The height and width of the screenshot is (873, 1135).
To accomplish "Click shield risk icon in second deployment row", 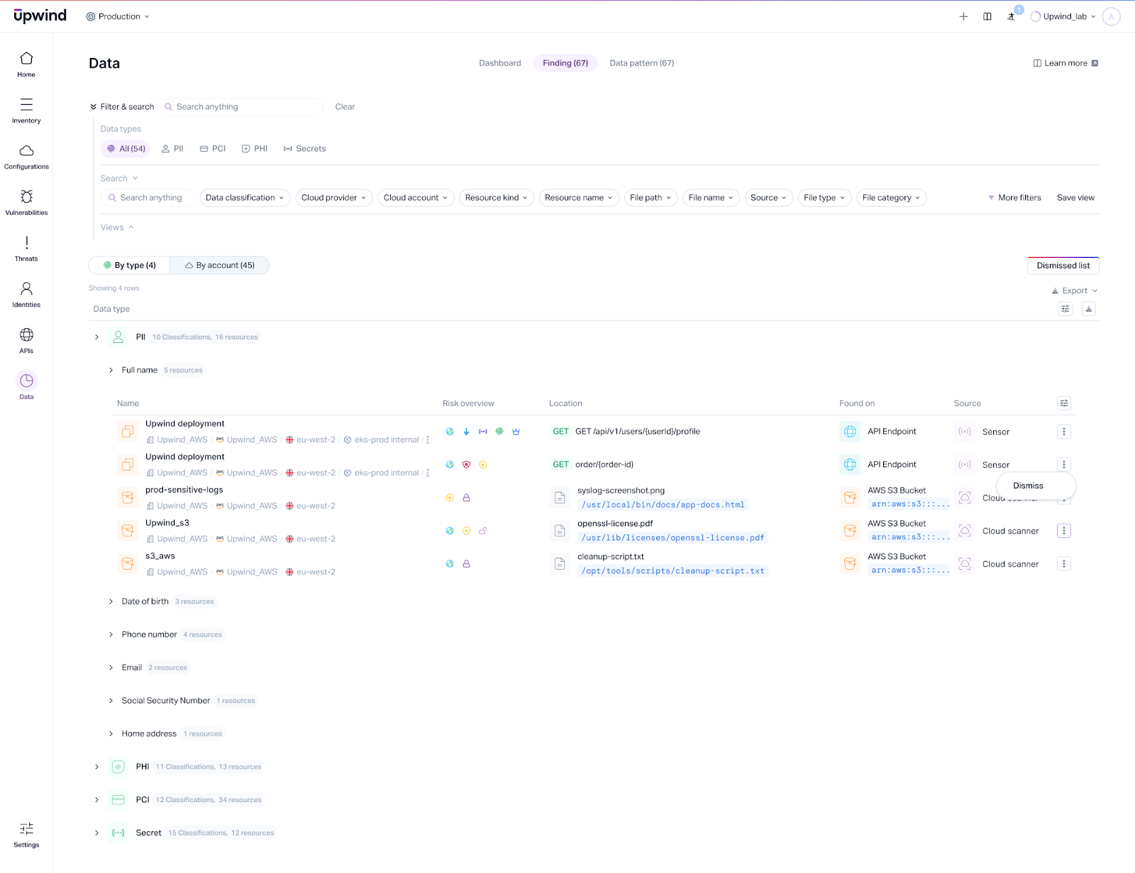I will tap(466, 465).
